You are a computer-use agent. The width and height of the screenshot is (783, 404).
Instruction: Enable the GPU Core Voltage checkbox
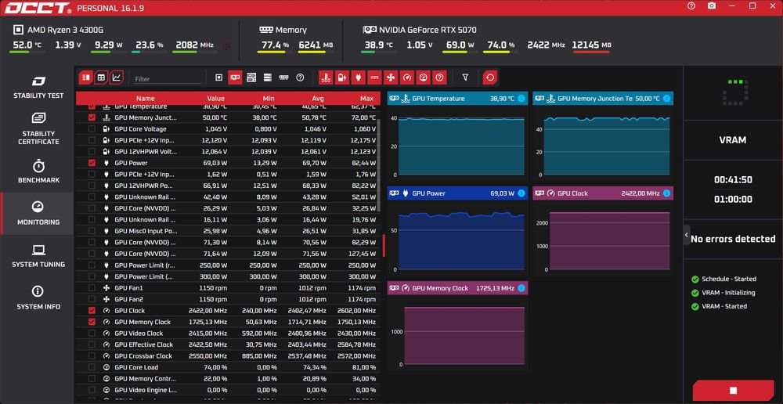pos(92,129)
